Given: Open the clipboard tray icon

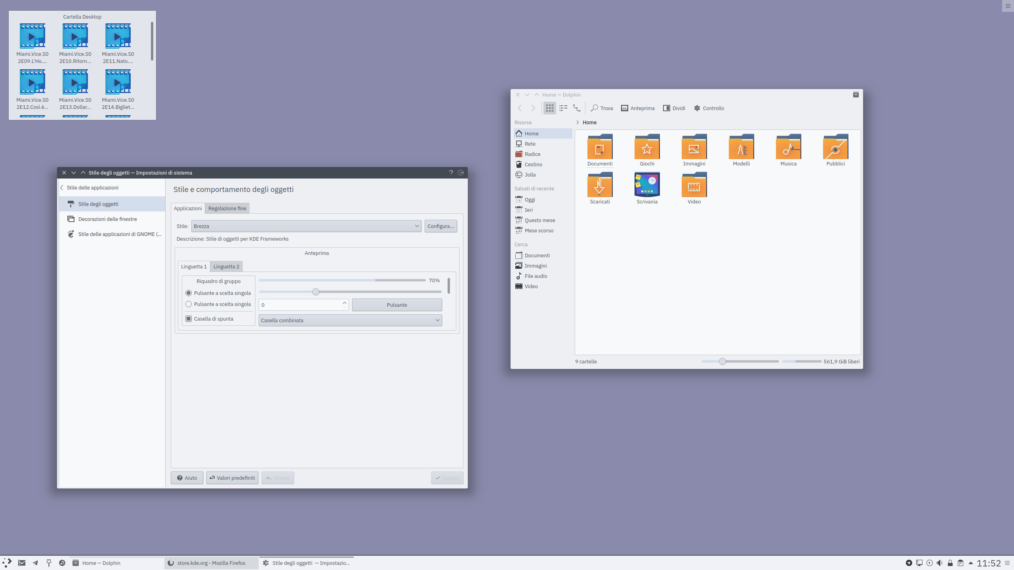Looking at the screenshot, I should point(960,563).
